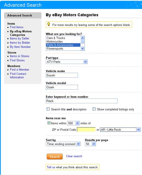142x175 pixels.
Task: Check Search title and description
Action: coord(48,109)
